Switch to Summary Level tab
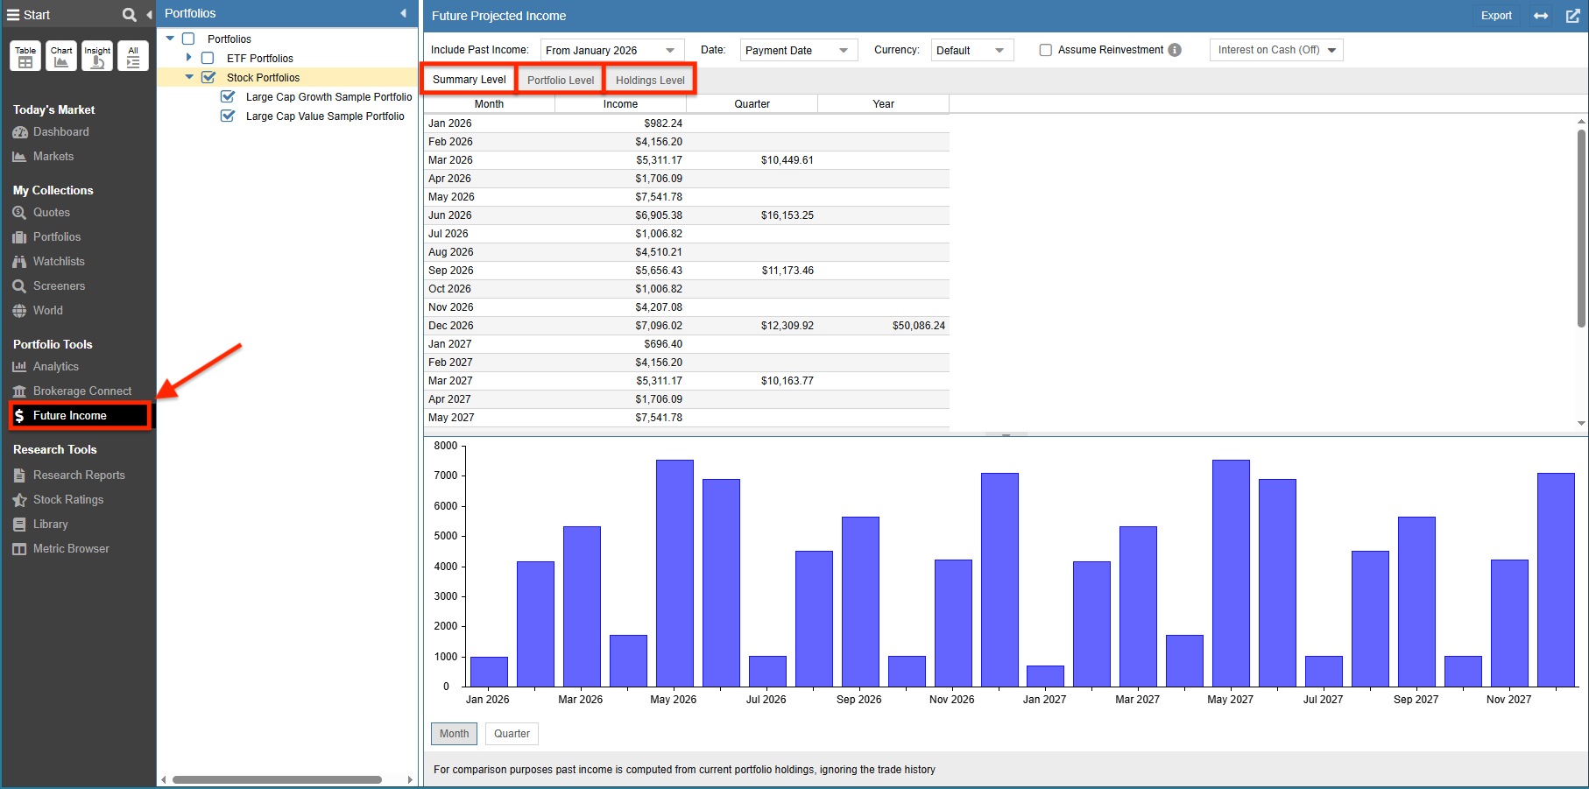Screen dimensions: 1589x789 (x=469, y=80)
